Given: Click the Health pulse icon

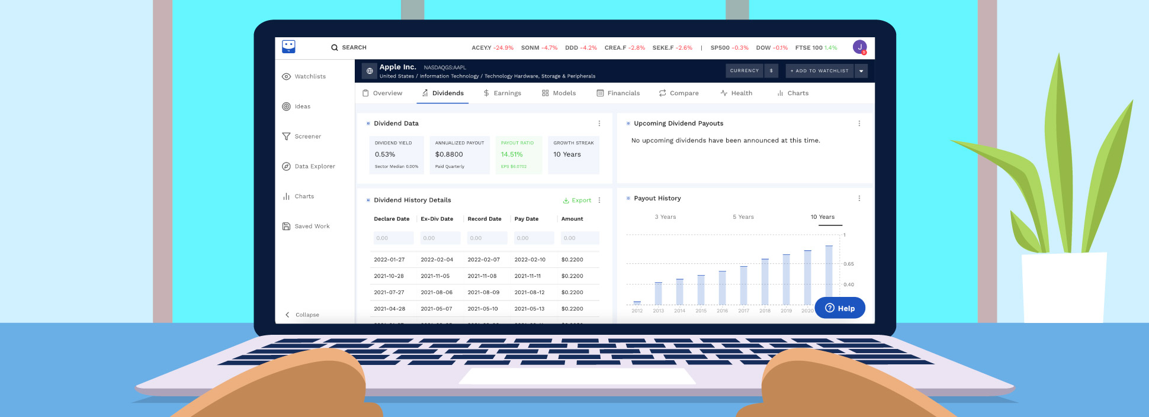Looking at the screenshot, I should (724, 93).
